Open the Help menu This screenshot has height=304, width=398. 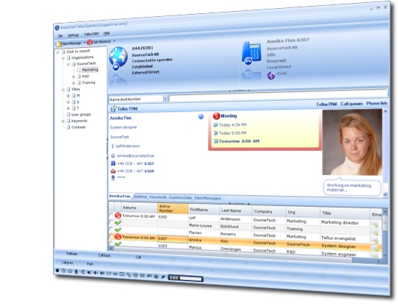pyautogui.click(x=107, y=33)
